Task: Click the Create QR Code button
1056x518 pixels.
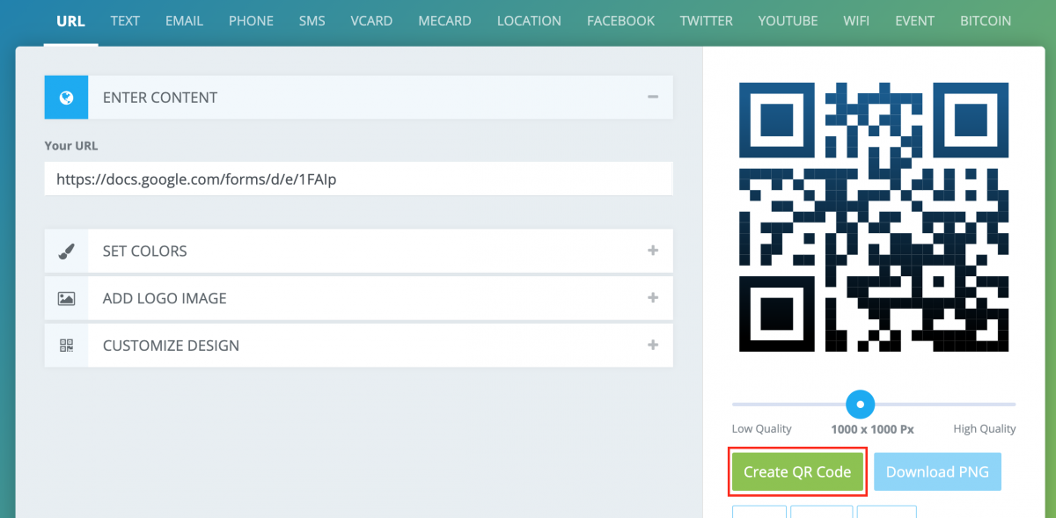Action: click(x=797, y=471)
